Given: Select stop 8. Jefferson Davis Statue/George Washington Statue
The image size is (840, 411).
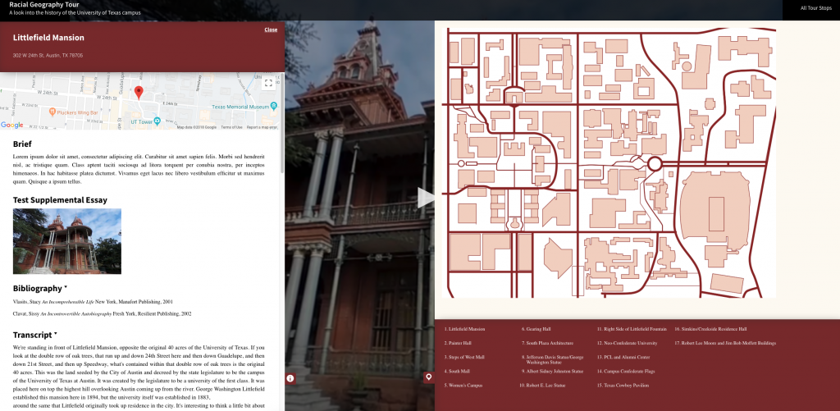Looking at the screenshot, I should tap(552, 359).
